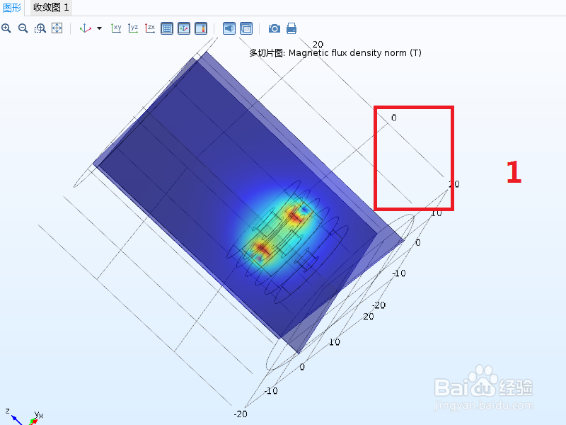Toggle the grid display button

(167, 28)
